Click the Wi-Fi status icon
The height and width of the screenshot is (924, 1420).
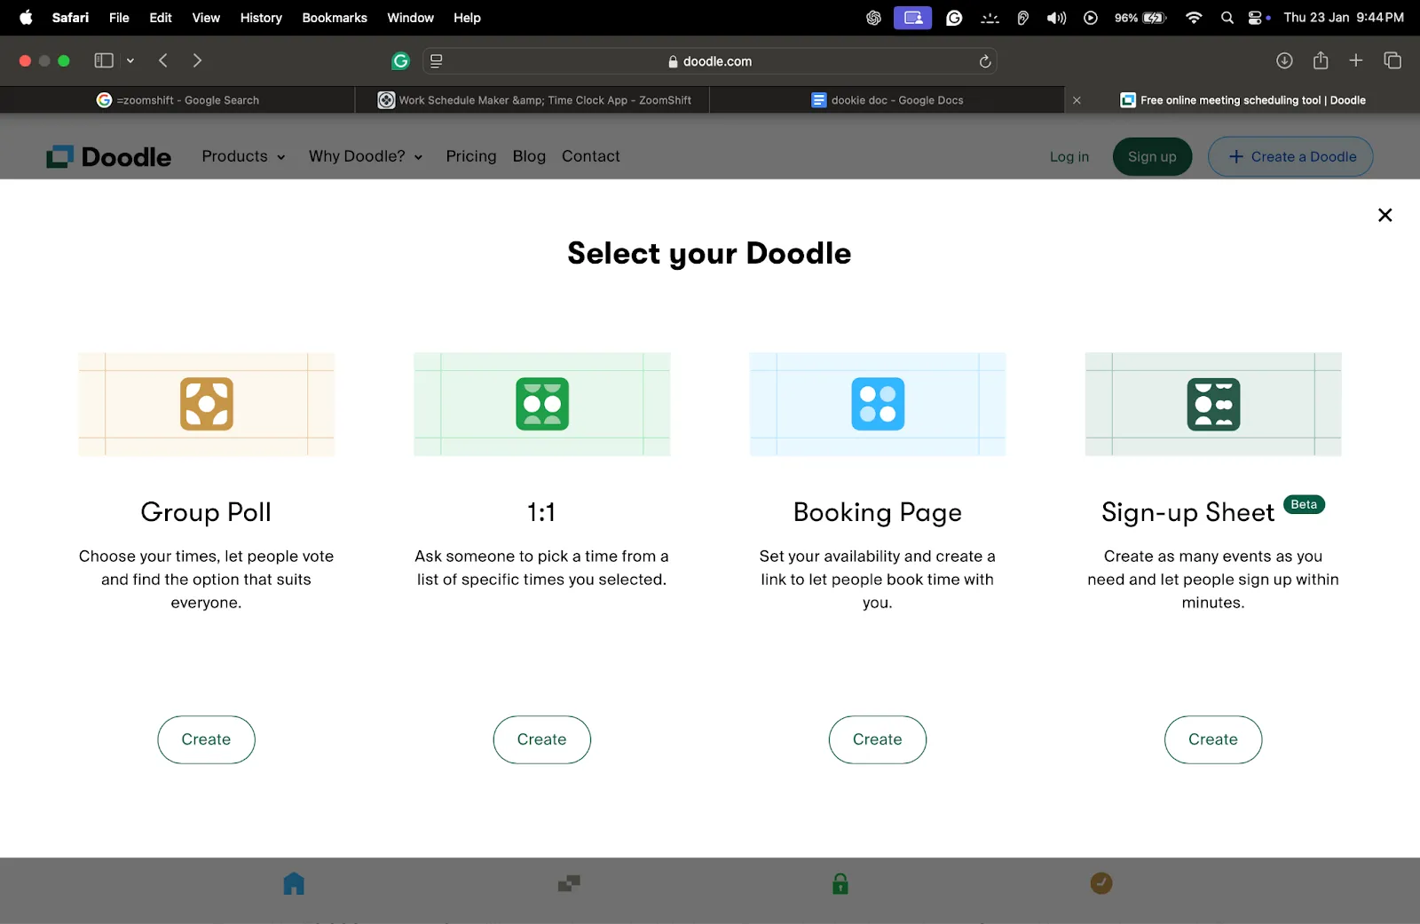tap(1194, 17)
